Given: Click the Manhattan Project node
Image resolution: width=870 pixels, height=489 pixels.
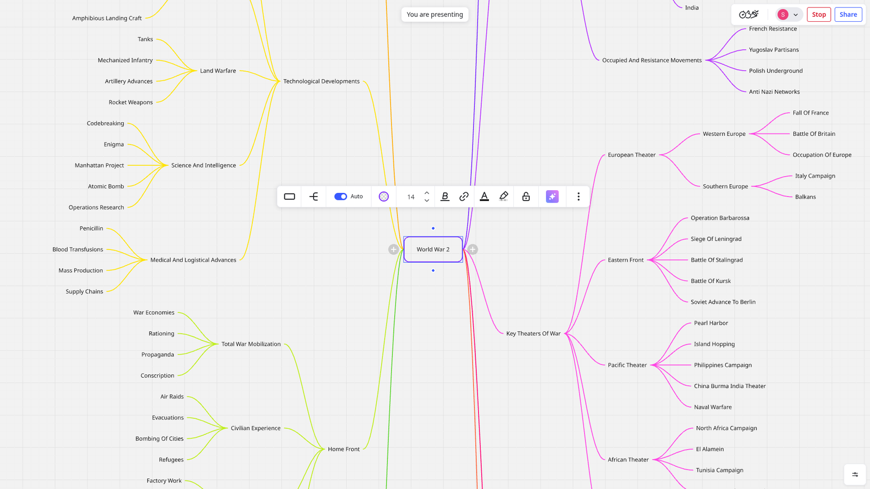Looking at the screenshot, I should point(100,165).
